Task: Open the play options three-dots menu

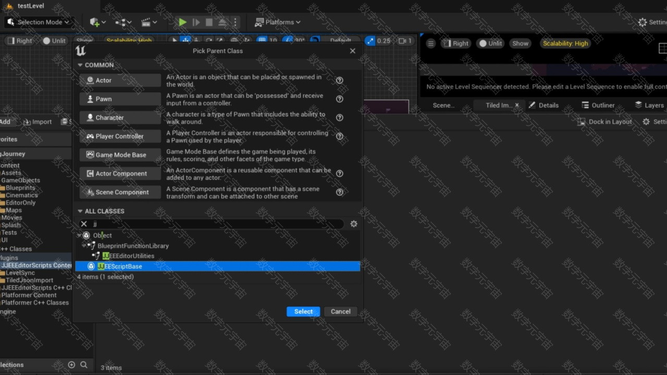Action: point(235,22)
